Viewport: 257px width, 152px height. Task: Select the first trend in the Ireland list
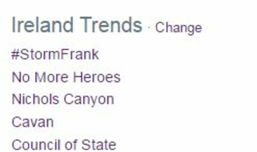pos(55,55)
